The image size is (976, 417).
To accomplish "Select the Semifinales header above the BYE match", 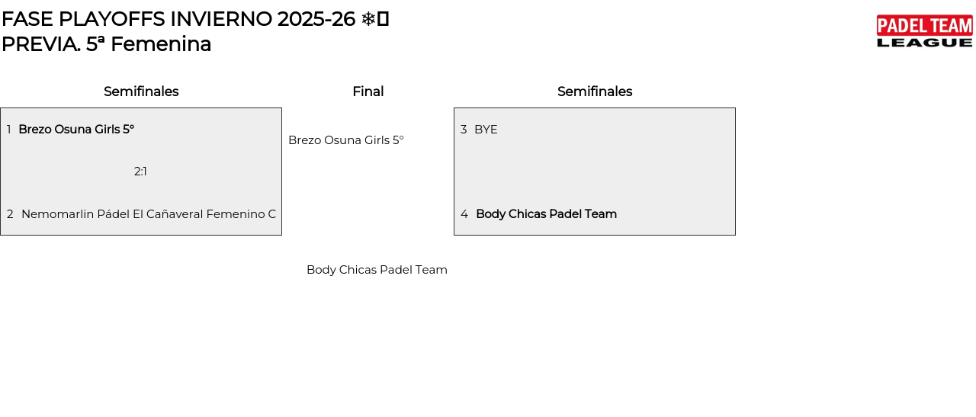I will (x=595, y=91).
